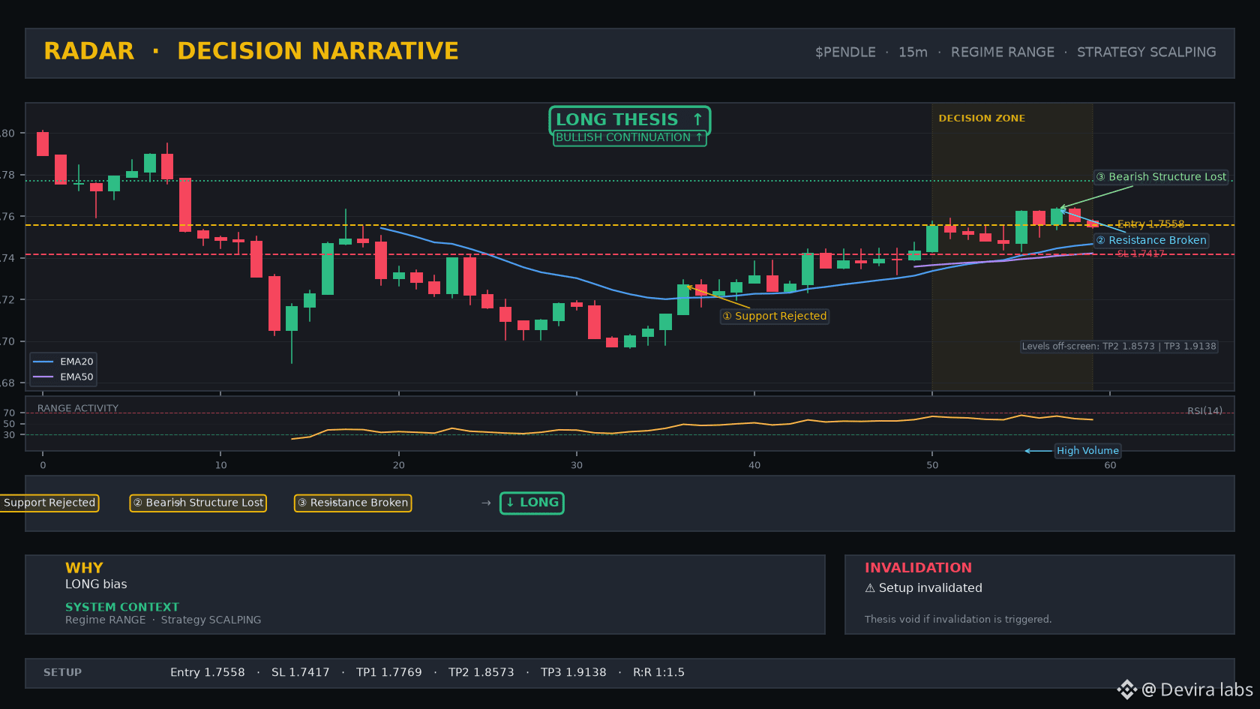Image resolution: width=1260 pixels, height=709 pixels.
Task: Select the BULLISH CONTINUATION label
Action: tap(629, 137)
